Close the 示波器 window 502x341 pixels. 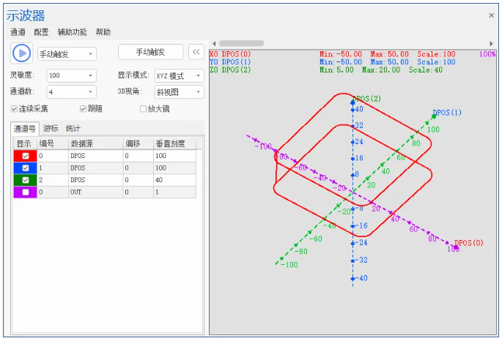click(492, 15)
